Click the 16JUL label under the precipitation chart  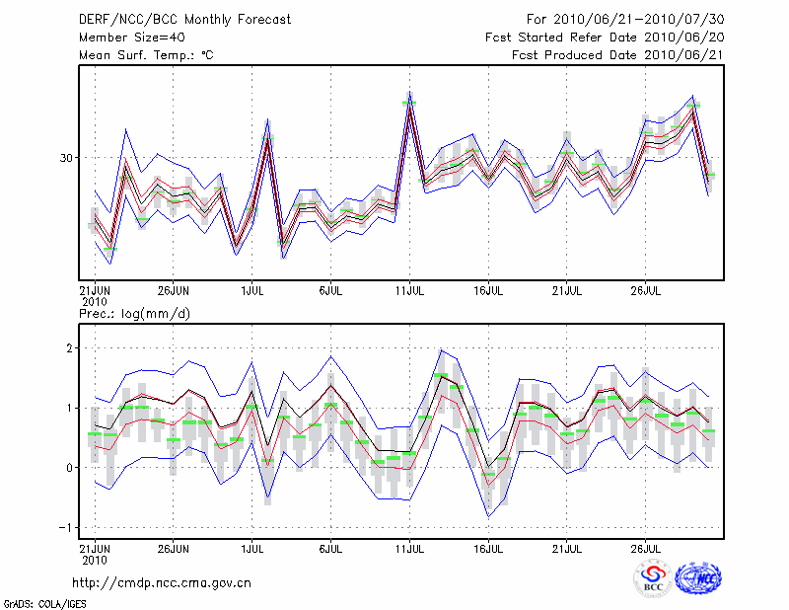coord(488,546)
